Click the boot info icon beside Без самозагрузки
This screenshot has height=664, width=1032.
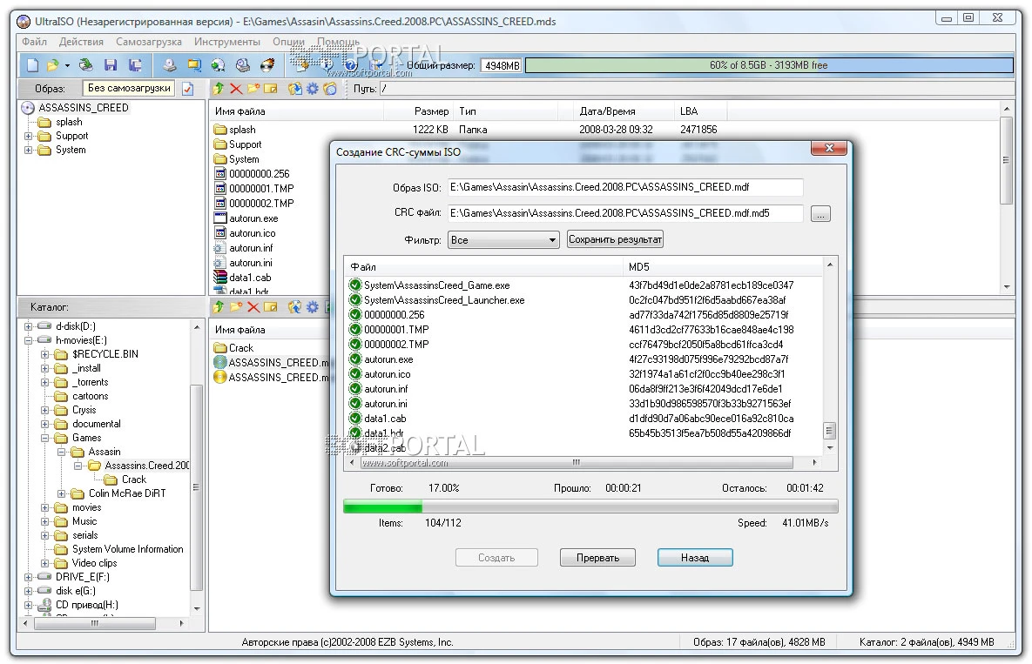(187, 89)
